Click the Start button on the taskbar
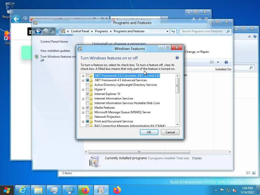 (x=7, y=190)
